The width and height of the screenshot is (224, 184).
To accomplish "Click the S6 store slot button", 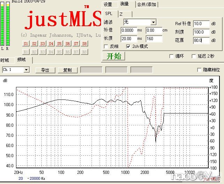I will 68,44.
